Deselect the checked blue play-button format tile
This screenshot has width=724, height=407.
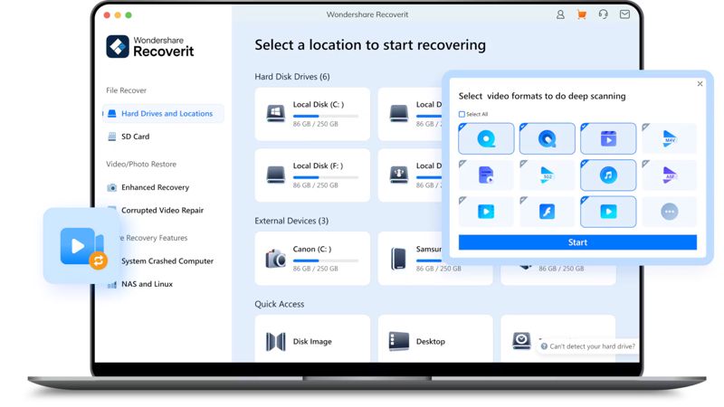point(608,212)
